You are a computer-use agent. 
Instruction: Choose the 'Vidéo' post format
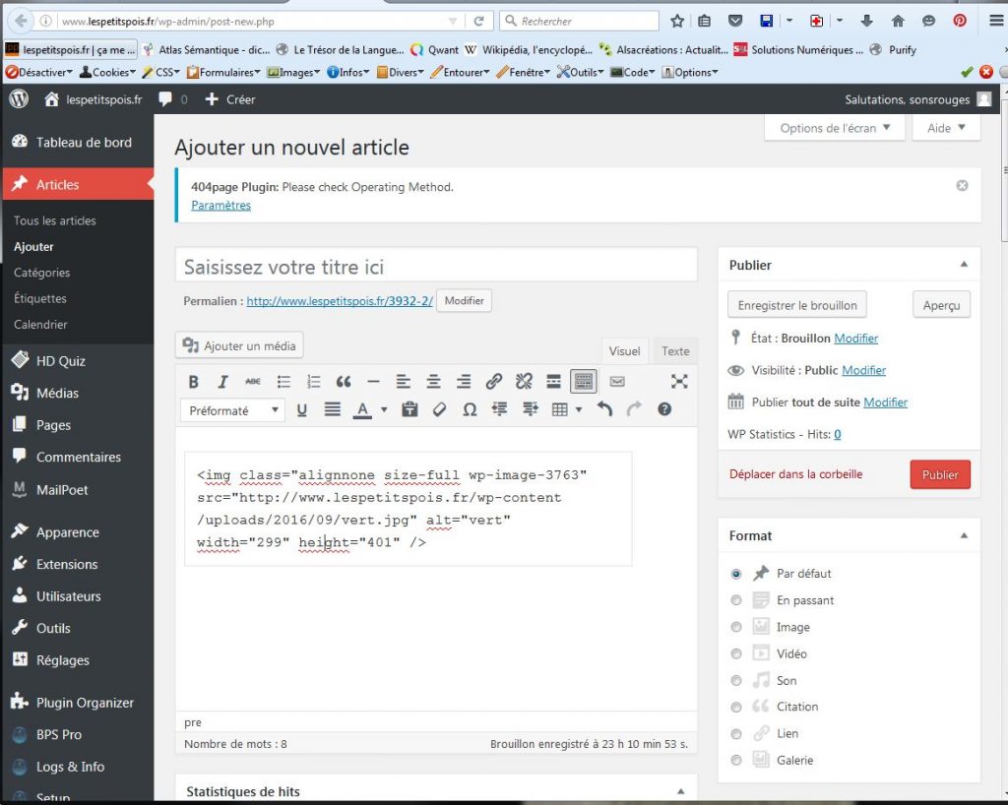coord(736,653)
